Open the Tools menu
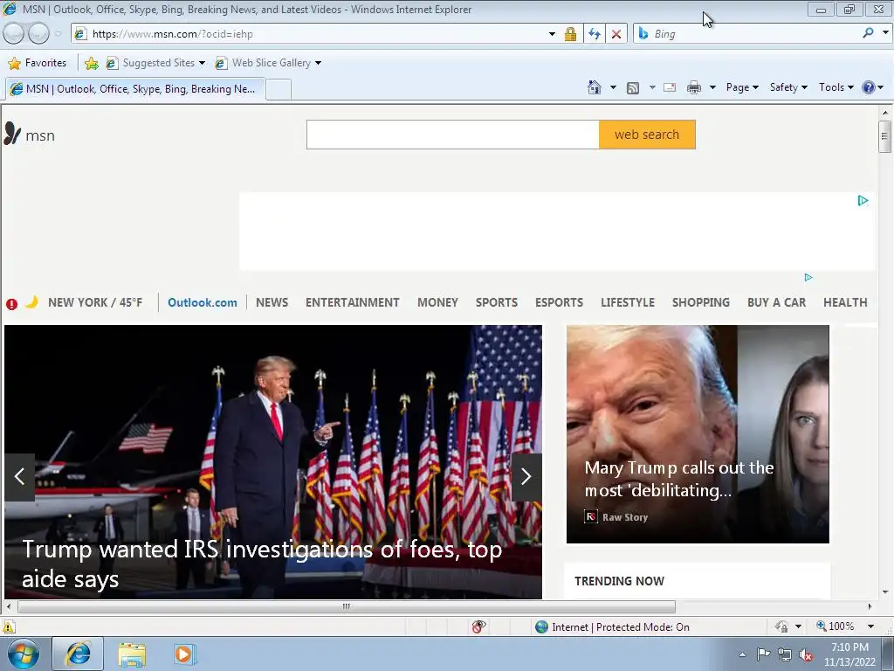 pyautogui.click(x=836, y=87)
